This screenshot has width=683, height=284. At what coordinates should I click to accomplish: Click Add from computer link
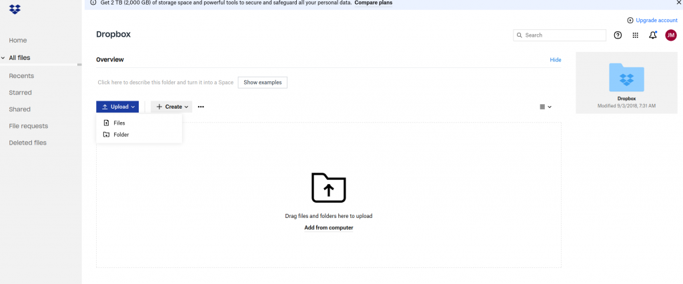329,228
